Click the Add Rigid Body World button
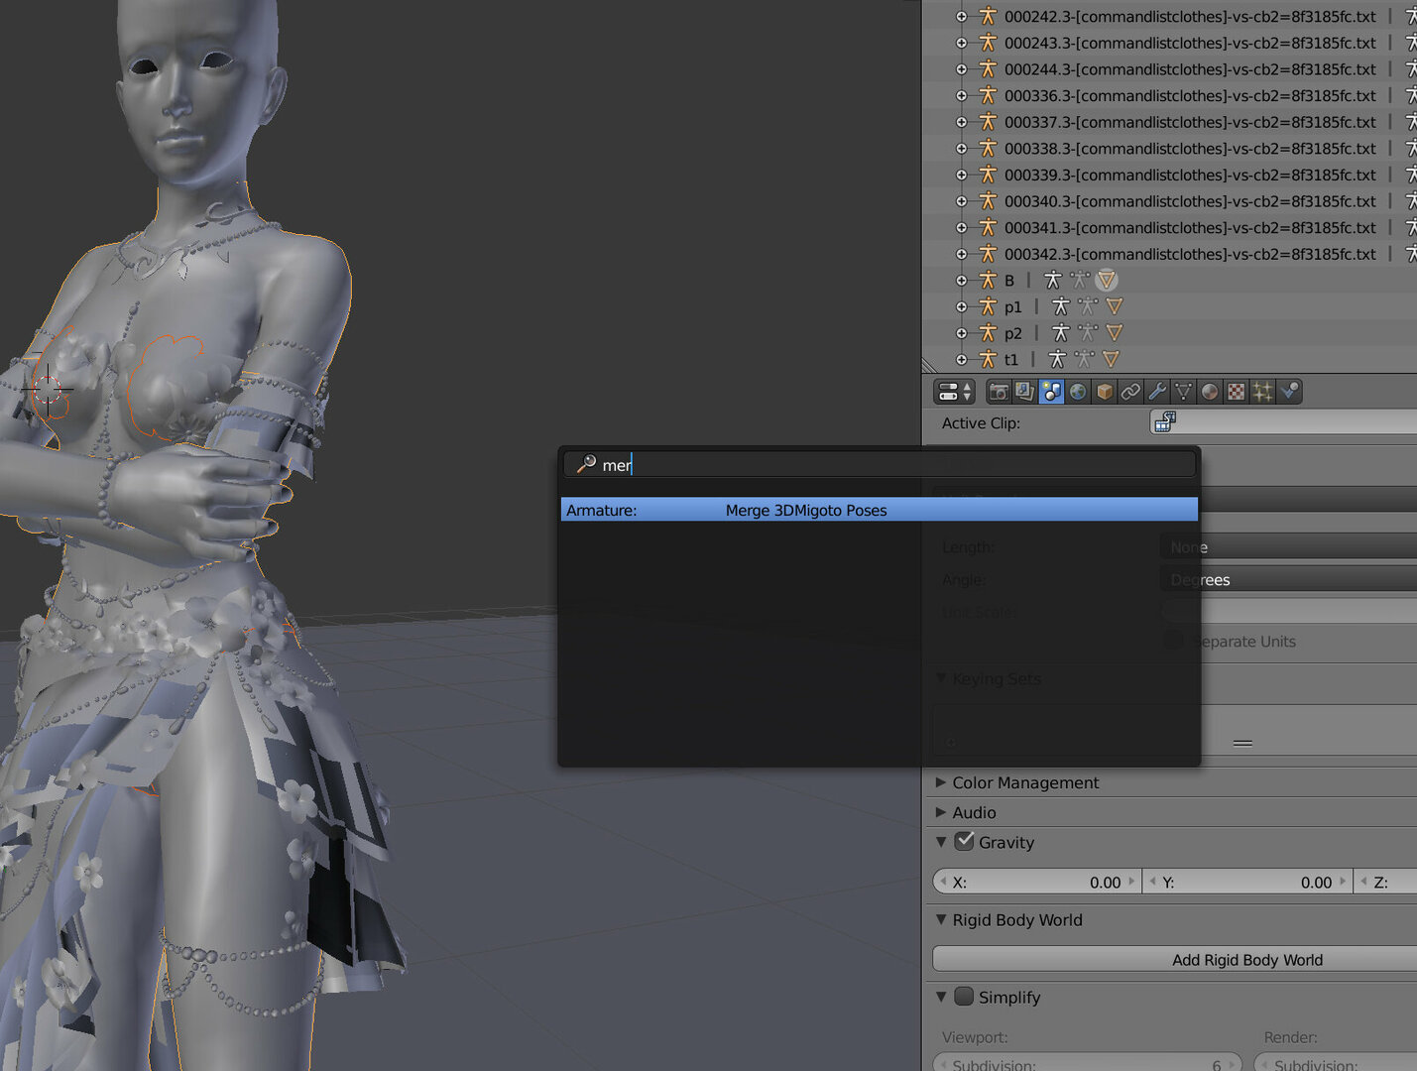The width and height of the screenshot is (1417, 1071). click(1175, 959)
